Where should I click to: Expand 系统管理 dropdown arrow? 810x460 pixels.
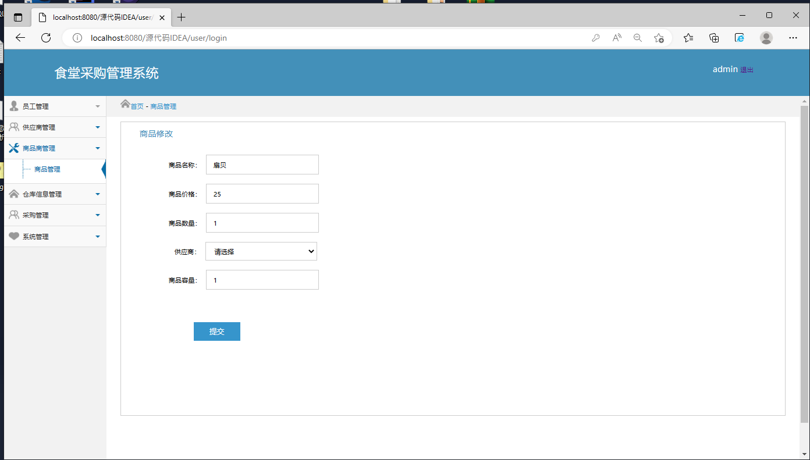click(98, 237)
